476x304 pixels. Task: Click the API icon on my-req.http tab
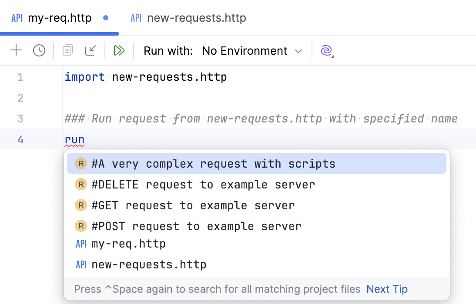click(16, 18)
